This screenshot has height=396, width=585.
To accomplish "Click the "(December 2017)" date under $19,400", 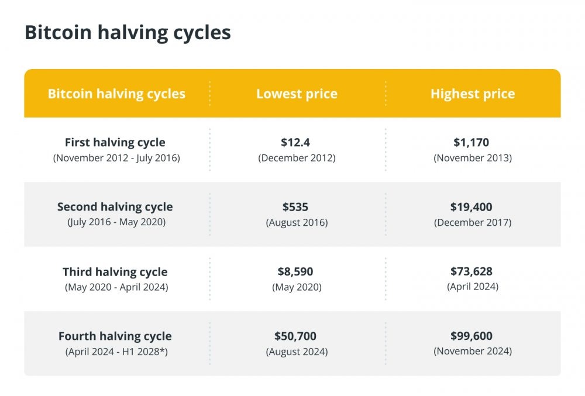I will tap(473, 222).
